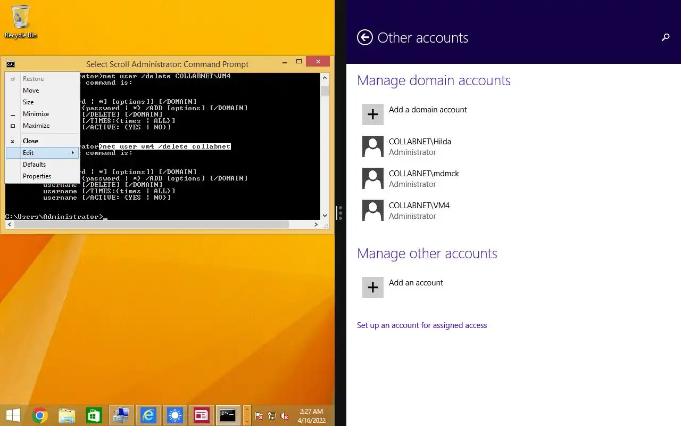Choose Move from system menu

pyautogui.click(x=43, y=91)
